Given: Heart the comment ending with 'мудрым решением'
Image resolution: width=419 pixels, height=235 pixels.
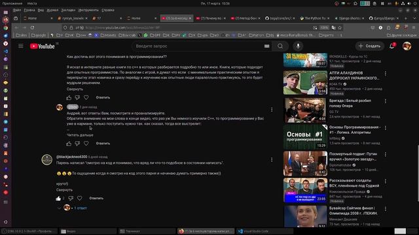Looking at the screenshot, I should 86,97.
